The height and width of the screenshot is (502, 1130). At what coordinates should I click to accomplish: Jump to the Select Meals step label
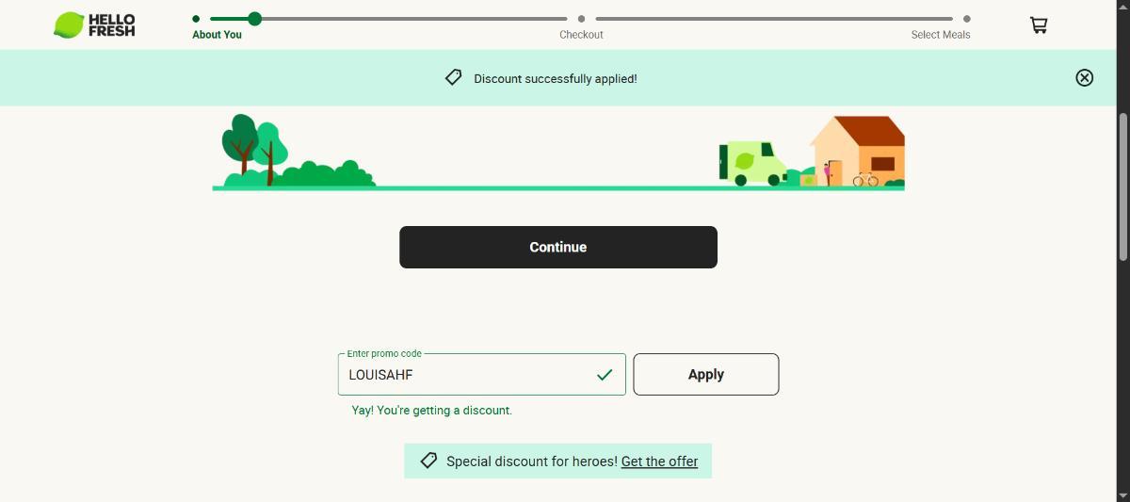940,35
